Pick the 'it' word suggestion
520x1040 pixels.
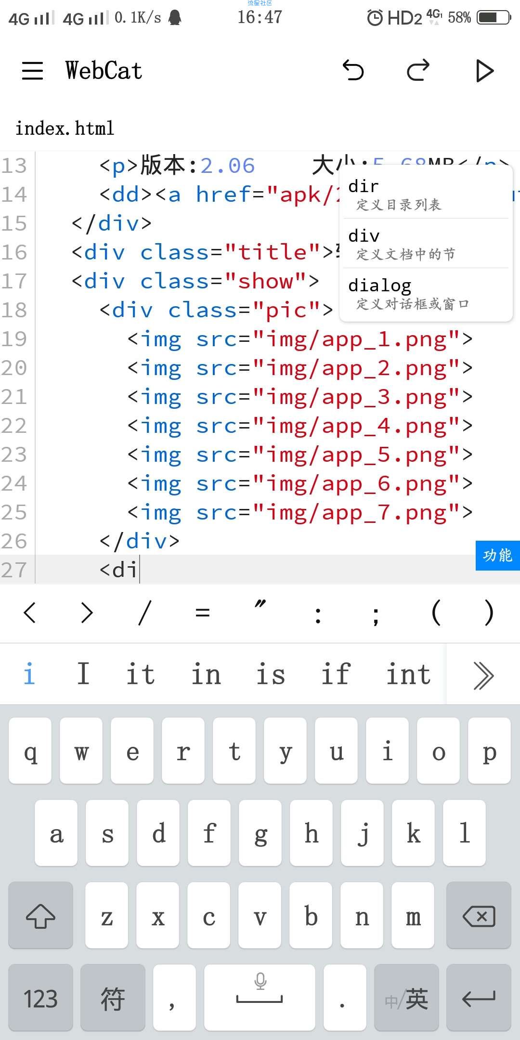coord(140,674)
